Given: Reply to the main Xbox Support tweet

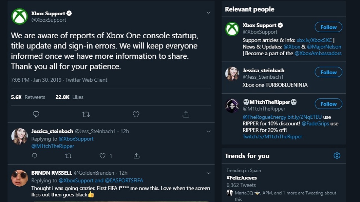Looking at the screenshot, I should 36,114.
